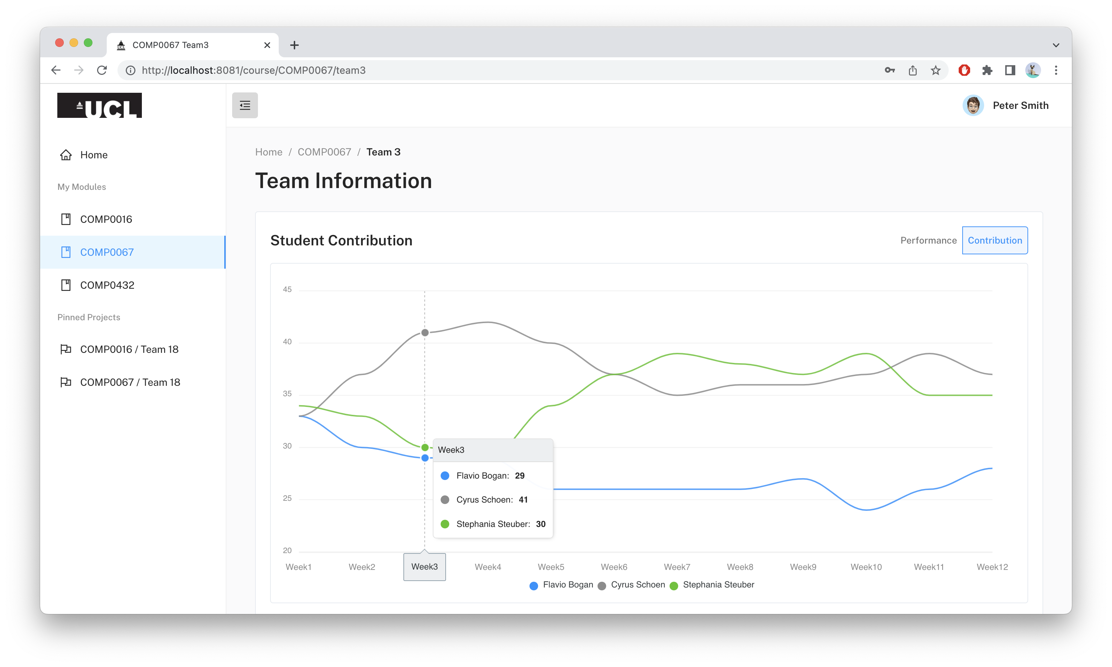1112x667 pixels.
Task: Select COMP0067 module in sidebar
Action: coord(133,252)
